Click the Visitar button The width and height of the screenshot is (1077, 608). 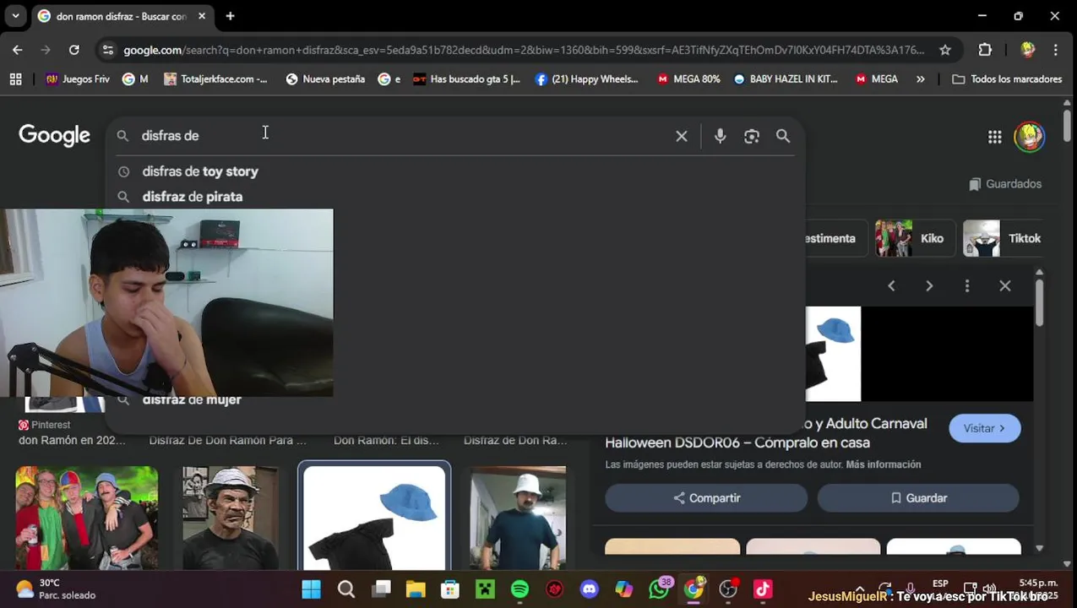click(x=985, y=428)
